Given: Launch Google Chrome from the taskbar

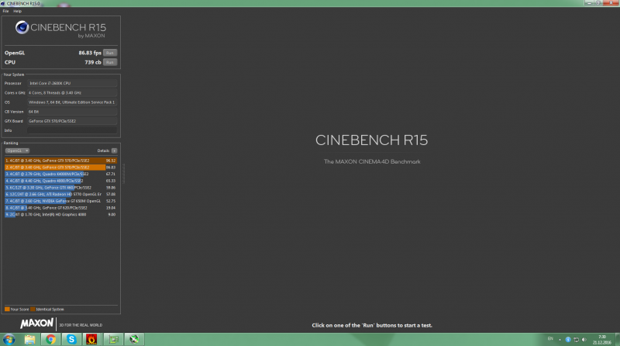Looking at the screenshot, I should (50, 339).
